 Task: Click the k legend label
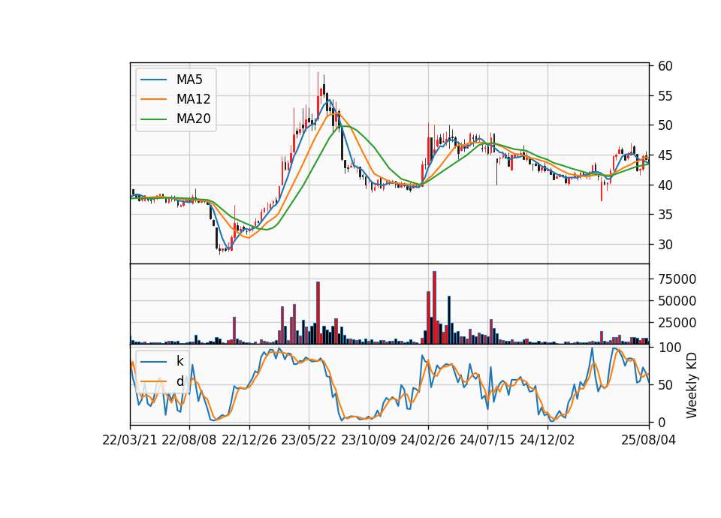point(179,361)
